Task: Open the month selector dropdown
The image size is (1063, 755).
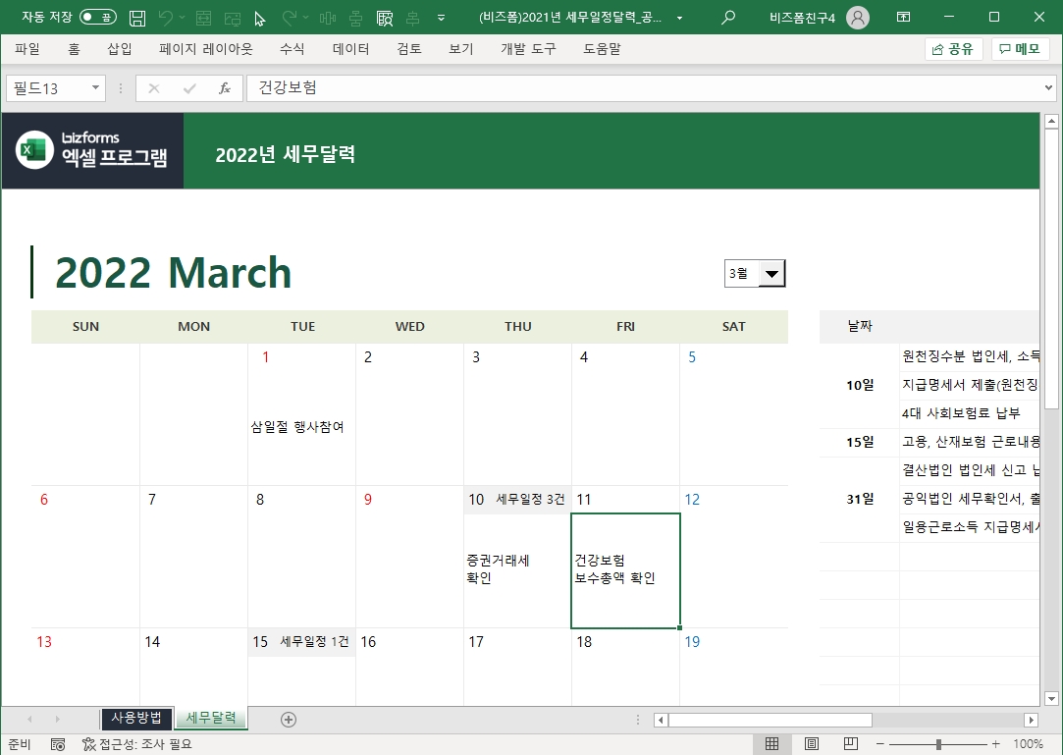Action: (x=772, y=274)
